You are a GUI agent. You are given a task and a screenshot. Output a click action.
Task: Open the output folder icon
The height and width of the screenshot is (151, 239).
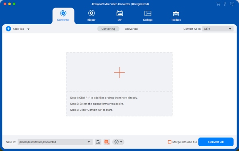coord(98,142)
